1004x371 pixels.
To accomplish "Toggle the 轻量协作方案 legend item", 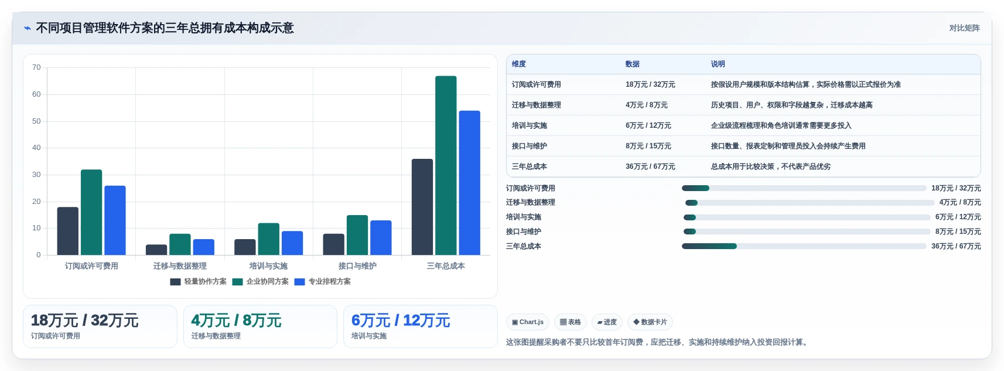I will point(198,281).
